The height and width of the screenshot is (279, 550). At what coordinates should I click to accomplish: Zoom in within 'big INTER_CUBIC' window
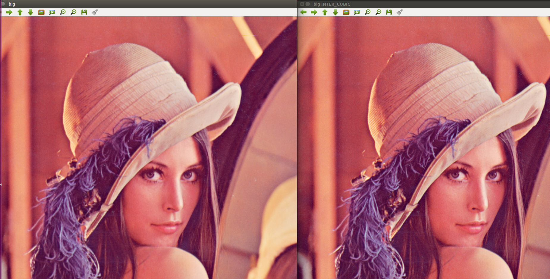(x=368, y=12)
